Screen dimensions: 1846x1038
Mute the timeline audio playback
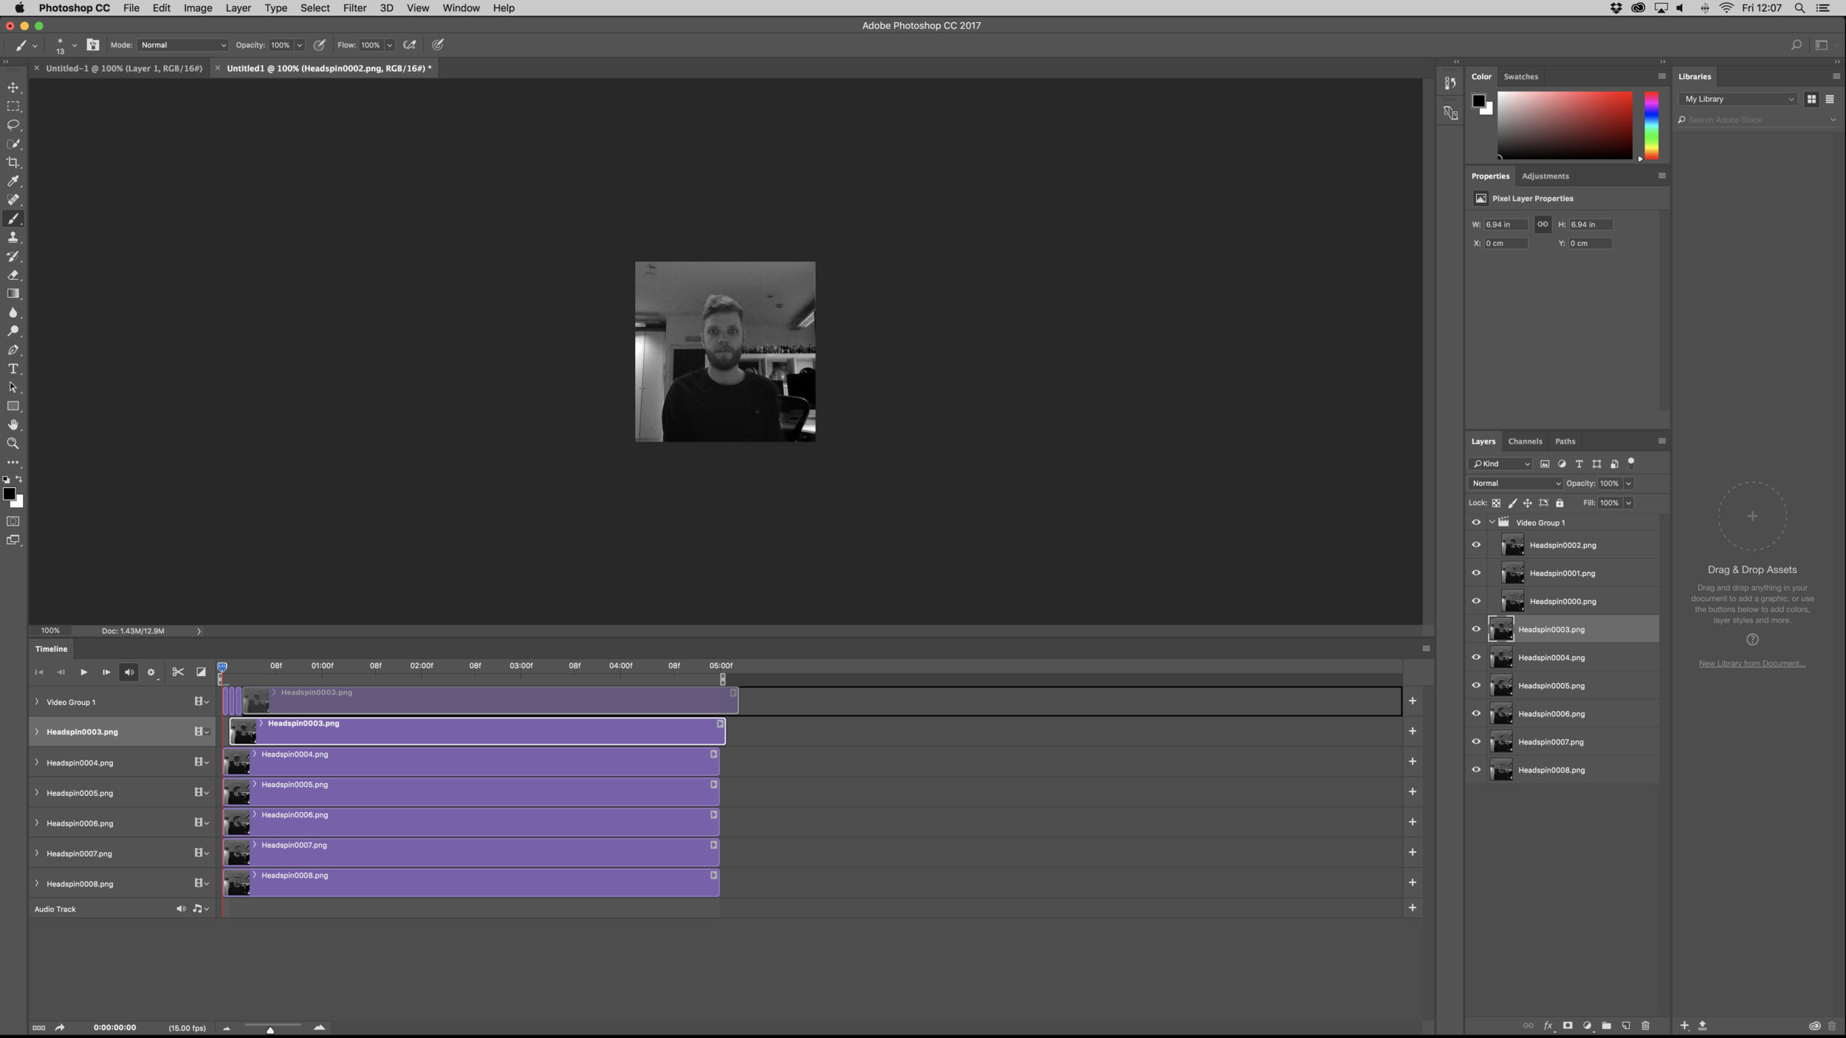(x=129, y=672)
